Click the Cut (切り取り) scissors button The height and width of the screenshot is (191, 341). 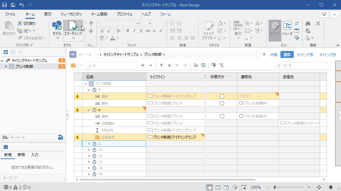coord(26,23)
